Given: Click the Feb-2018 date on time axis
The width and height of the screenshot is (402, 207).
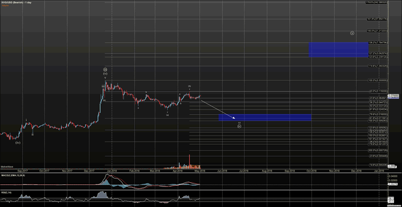Looking at the screenshot, I should pyautogui.click(x=134, y=170).
